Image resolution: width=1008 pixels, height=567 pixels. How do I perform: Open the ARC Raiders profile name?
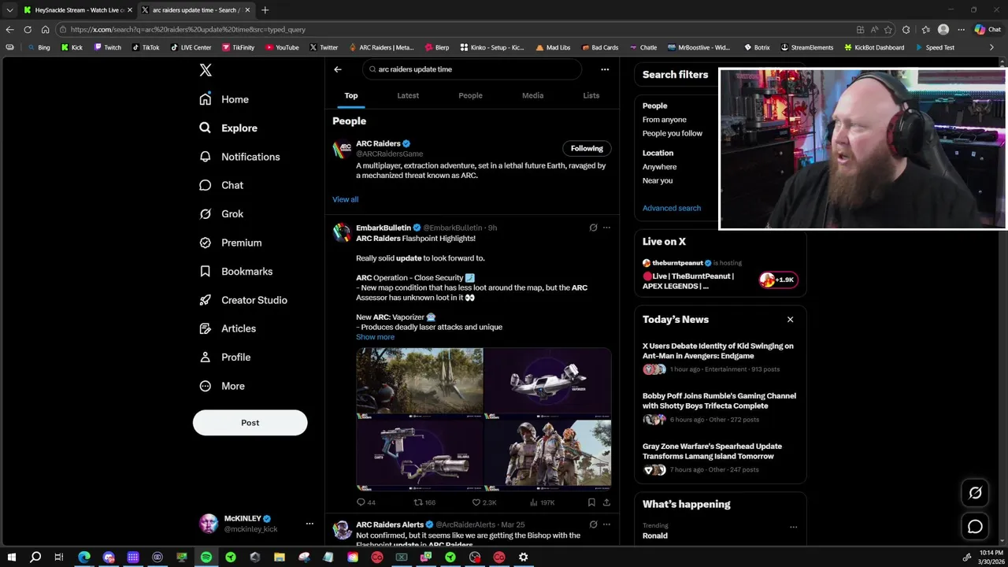point(378,143)
